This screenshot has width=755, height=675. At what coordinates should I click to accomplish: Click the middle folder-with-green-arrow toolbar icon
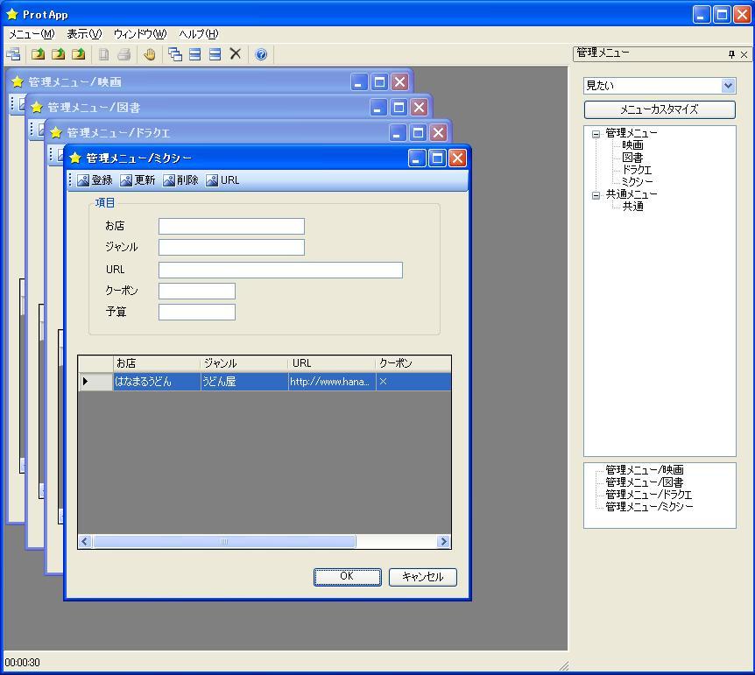58,54
